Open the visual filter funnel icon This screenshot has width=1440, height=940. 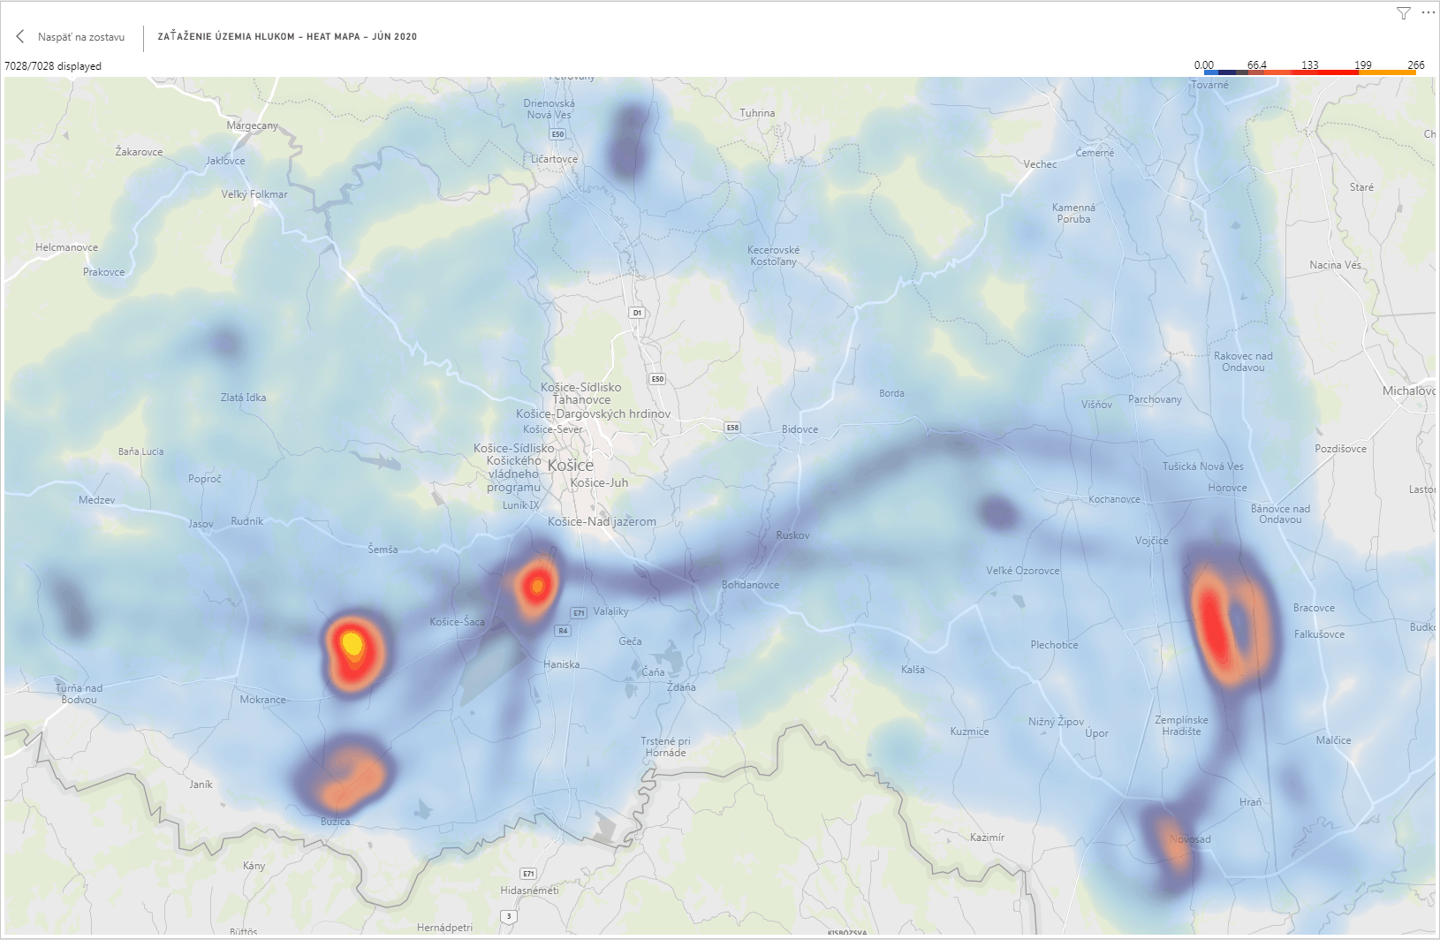point(1403,13)
